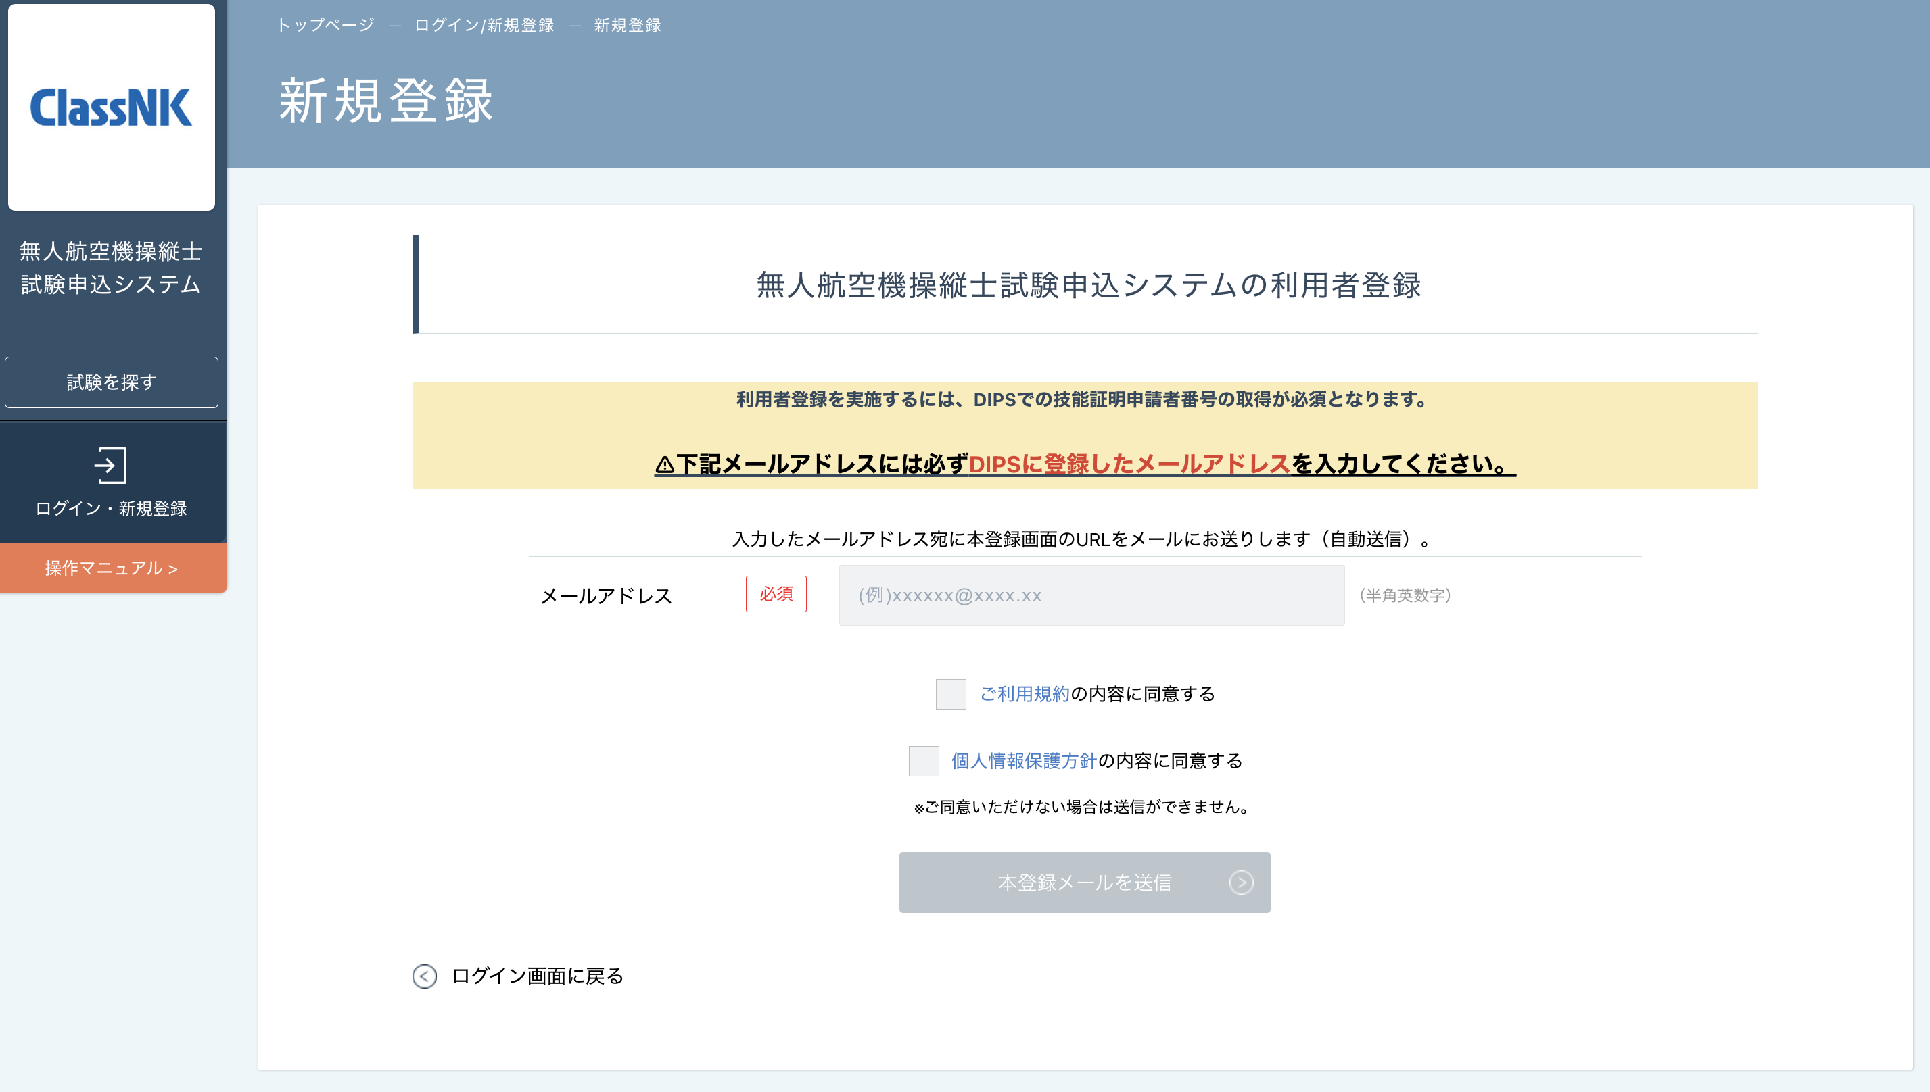Click the 自動送信 explanation sentence
Screen dimensions: 1930x1092
tap(1084, 539)
